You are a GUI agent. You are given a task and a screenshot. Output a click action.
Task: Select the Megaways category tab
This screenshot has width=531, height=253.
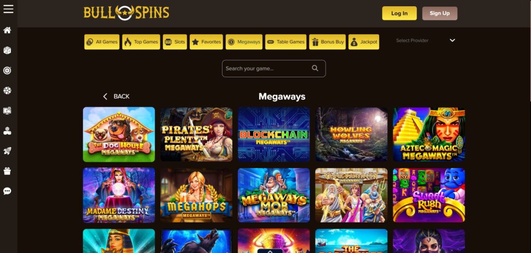(x=244, y=42)
